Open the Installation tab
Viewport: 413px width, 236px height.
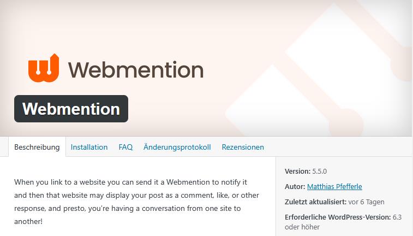[89, 147]
